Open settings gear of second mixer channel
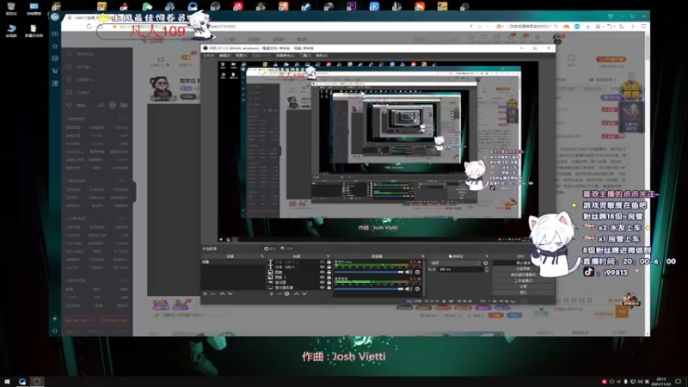The image size is (688, 387). (417, 289)
